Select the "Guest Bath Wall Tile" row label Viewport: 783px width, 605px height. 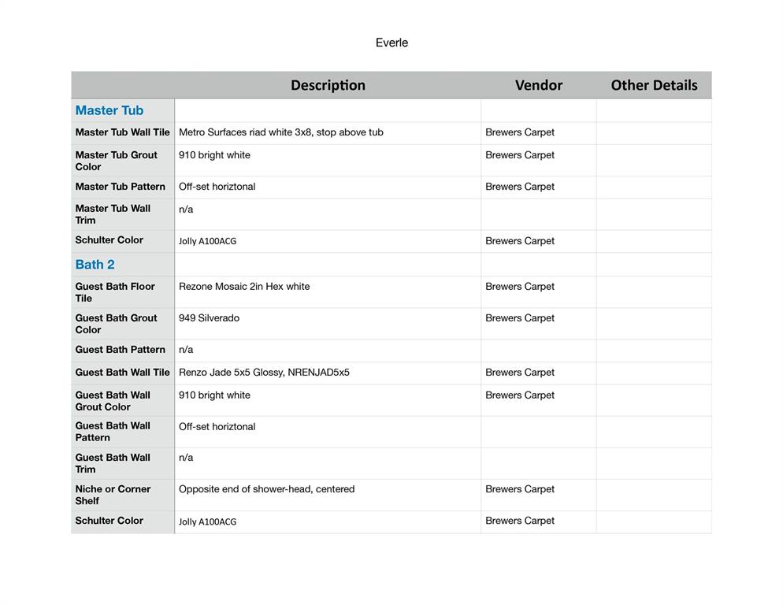122,372
